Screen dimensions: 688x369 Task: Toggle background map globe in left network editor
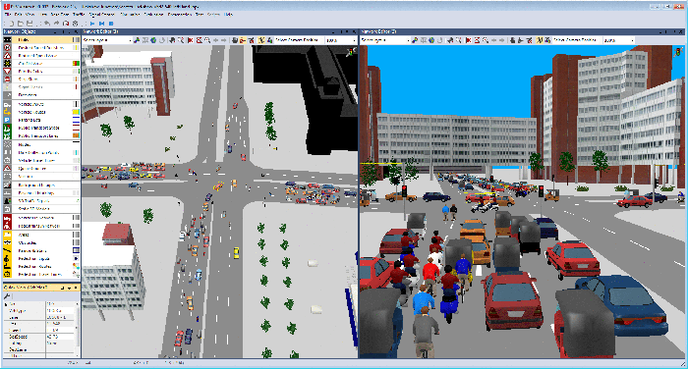point(153,40)
